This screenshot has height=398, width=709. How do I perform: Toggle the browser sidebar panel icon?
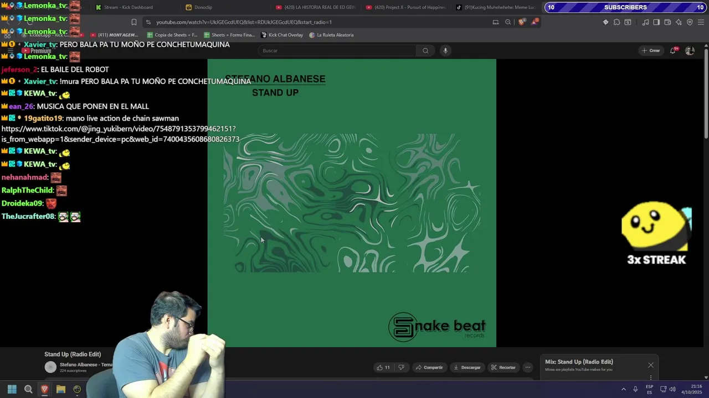pos(656,22)
